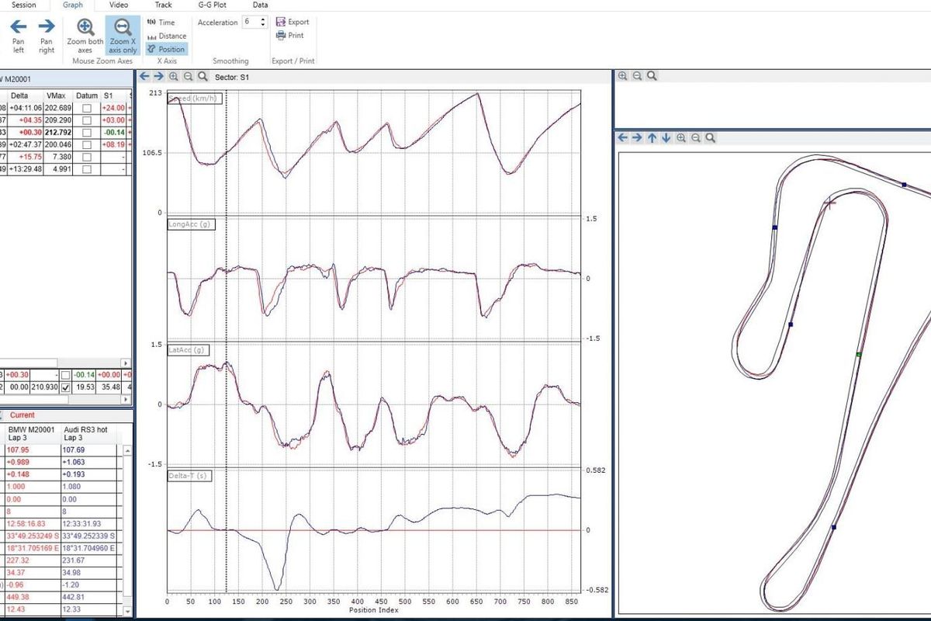Screen dimensions: 931x621
Task: Click the Pan left arrow in the ribbon
Action: tap(19, 26)
